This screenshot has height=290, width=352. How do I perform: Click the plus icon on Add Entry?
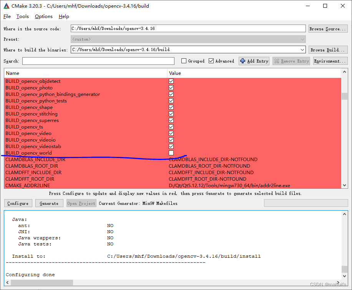coord(243,61)
